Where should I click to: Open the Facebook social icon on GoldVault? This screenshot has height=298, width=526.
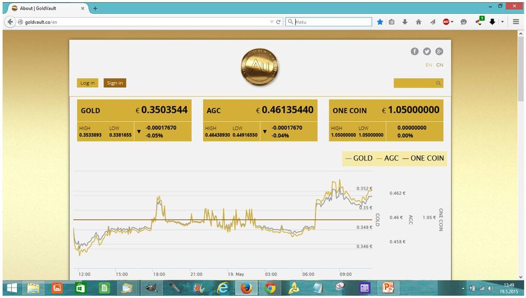(x=415, y=51)
